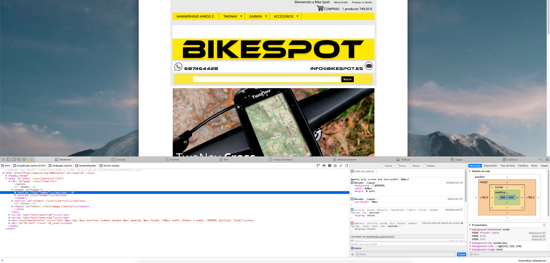
Task: Click the html breadcrumb element
Action: (6, 166)
